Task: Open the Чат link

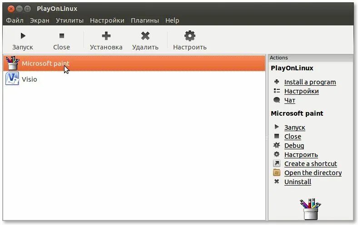Action: (290, 100)
